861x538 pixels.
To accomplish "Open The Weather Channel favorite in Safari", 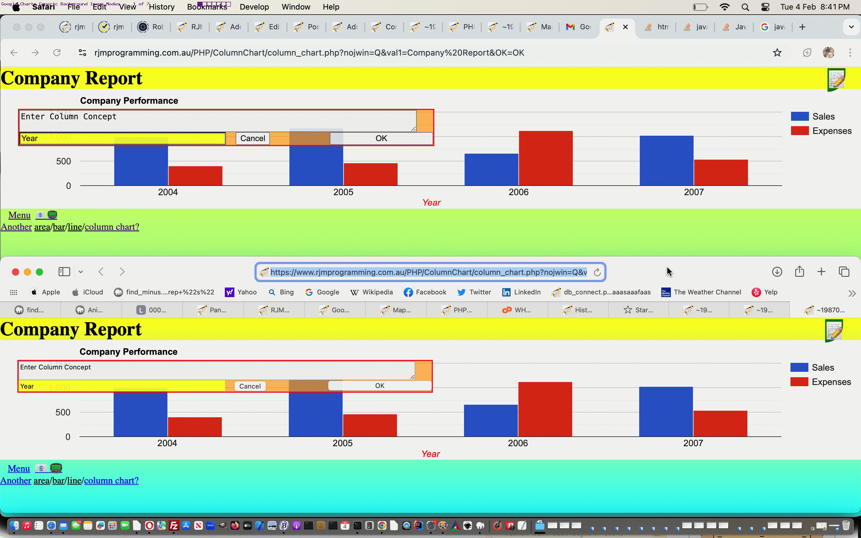I will (701, 293).
